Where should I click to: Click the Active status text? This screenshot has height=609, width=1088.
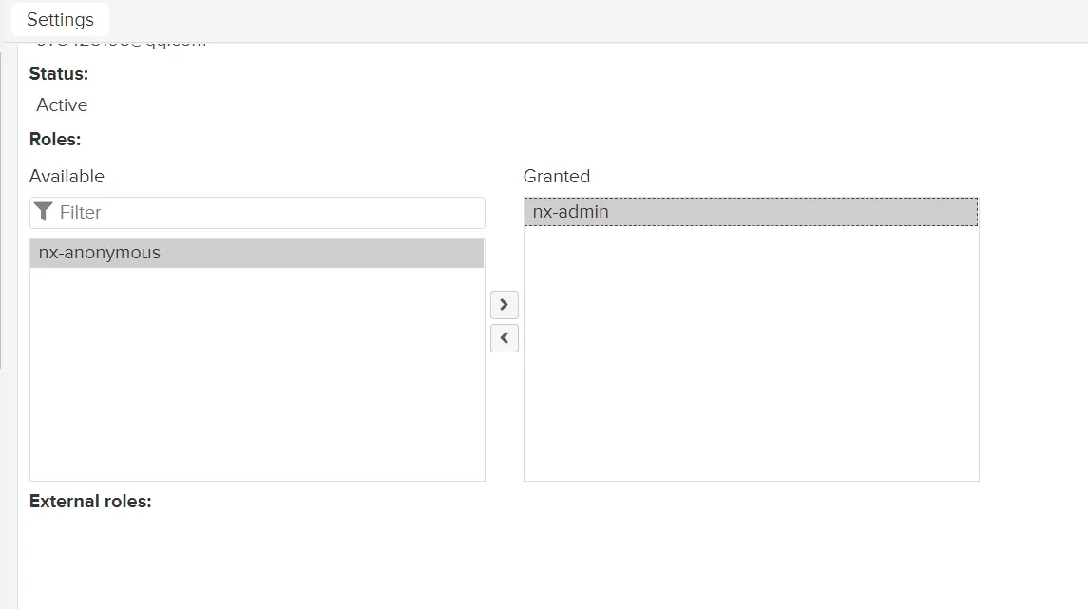61,105
